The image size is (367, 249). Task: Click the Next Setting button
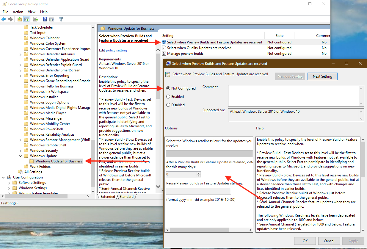[322, 76]
